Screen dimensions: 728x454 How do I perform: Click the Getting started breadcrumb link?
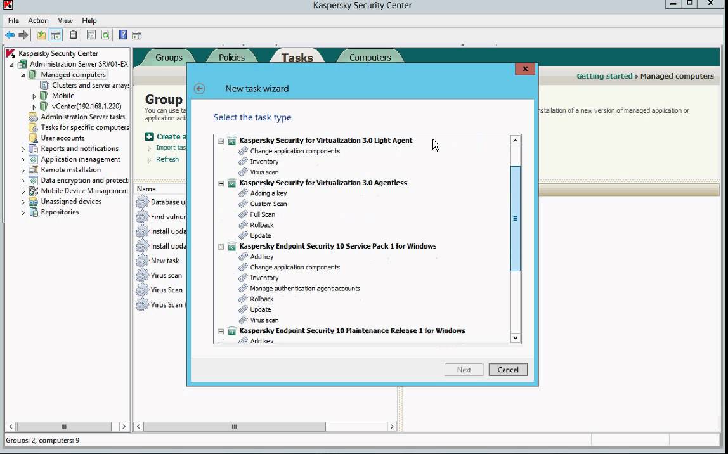point(604,76)
